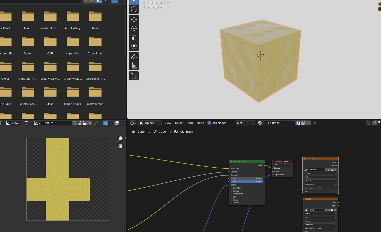The image size is (381, 232).
Task: Unlink the Old Brass material
Action: (308, 123)
